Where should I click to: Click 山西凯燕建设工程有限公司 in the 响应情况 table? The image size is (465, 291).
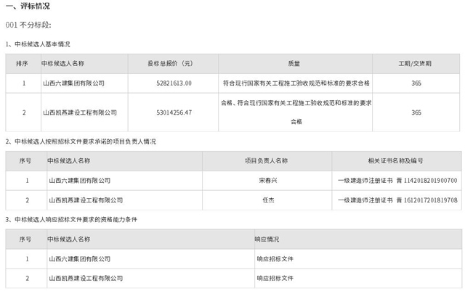pyautogui.click(x=86, y=278)
